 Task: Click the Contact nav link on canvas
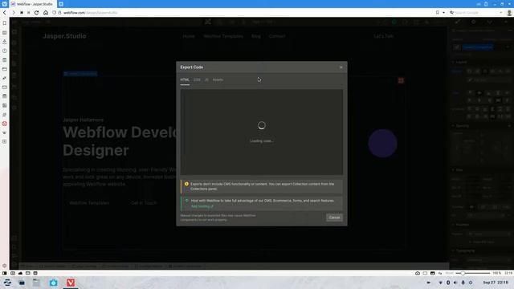point(277,36)
